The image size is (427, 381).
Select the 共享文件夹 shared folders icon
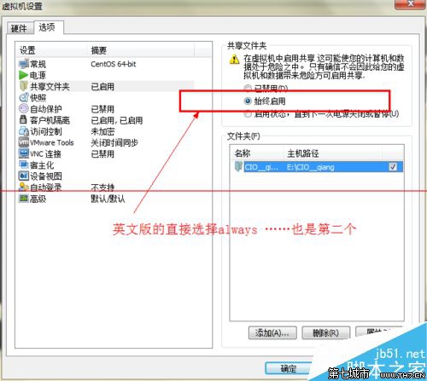pyautogui.click(x=23, y=86)
